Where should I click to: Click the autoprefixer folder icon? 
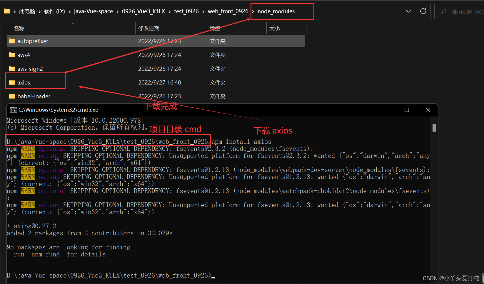[x=12, y=41]
